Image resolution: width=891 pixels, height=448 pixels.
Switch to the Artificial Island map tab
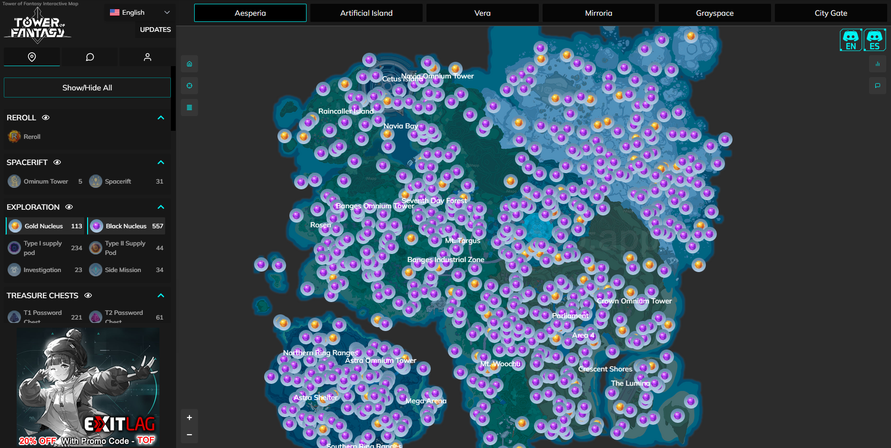click(x=366, y=13)
